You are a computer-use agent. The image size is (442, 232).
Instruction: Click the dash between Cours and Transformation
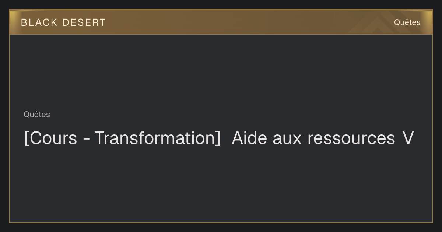[x=86, y=140]
